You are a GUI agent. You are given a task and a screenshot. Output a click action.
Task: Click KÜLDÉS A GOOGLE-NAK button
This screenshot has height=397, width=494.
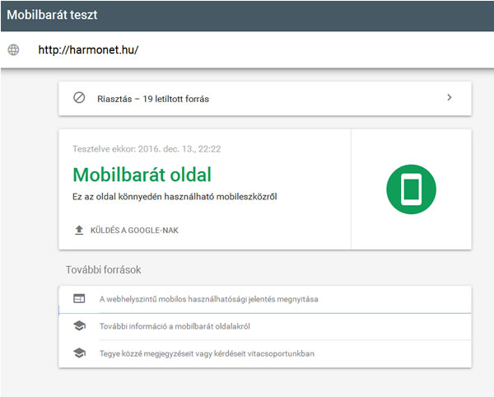pyautogui.click(x=127, y=231)
